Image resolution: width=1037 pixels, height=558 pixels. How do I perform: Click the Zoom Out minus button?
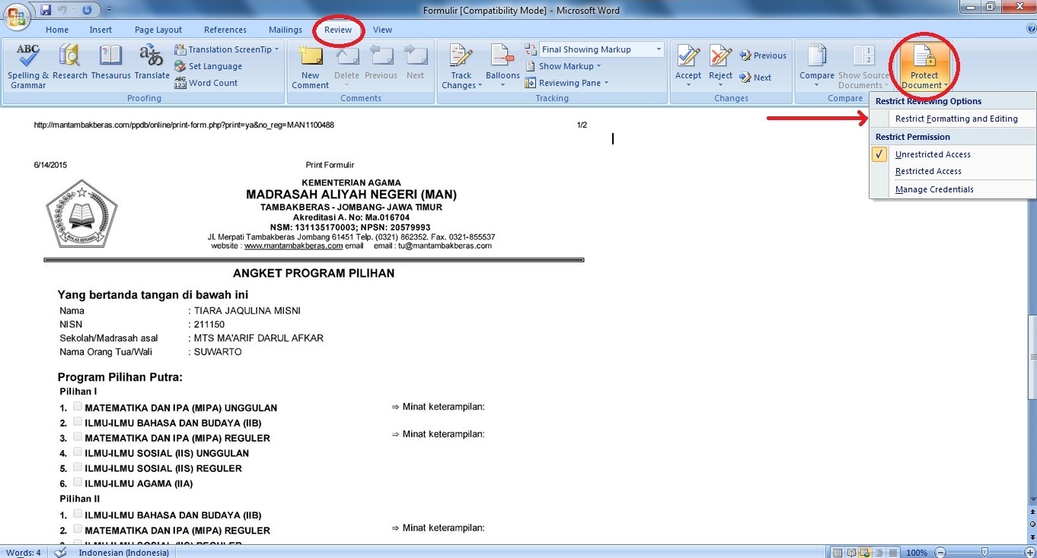[x=941, y=553]
